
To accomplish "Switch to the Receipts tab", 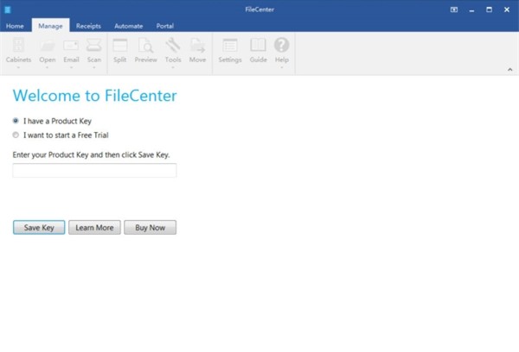I will pos(88,26).
